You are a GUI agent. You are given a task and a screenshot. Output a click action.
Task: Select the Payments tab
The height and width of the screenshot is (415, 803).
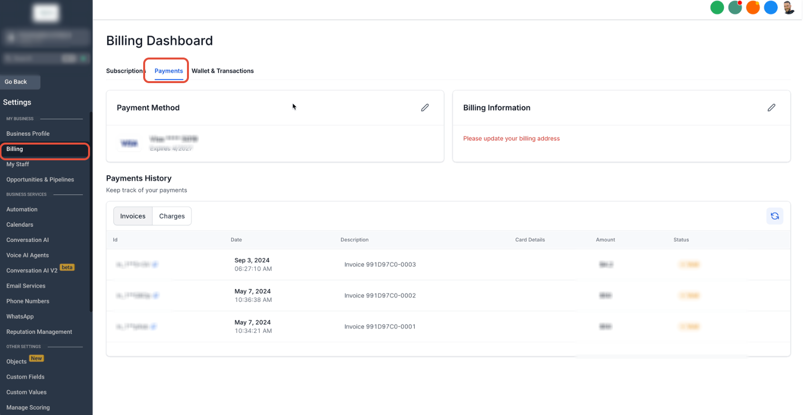(169, 71)
